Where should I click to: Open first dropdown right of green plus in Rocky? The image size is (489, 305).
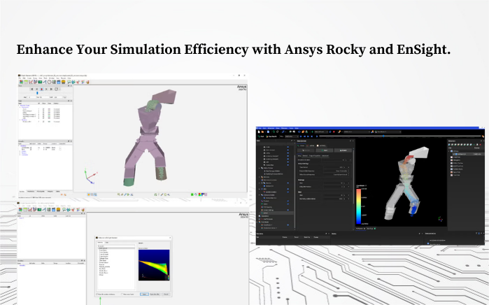(321, 132)
